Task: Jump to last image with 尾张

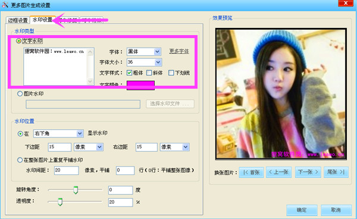Action: coord(336,173)
